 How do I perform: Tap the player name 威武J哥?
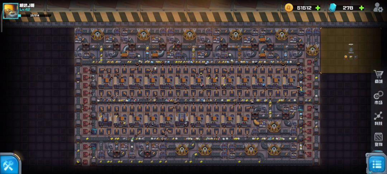click(27, 5)
